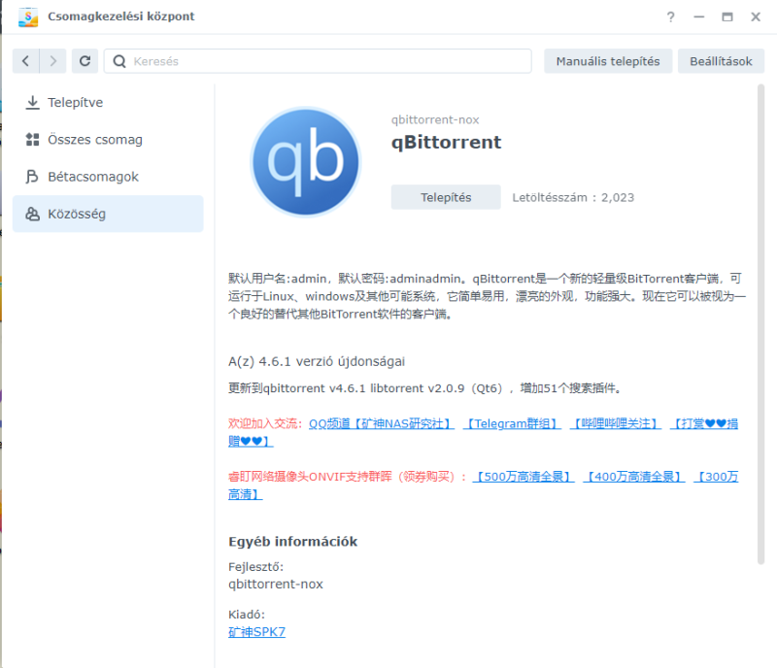This screenshot has width=777, height=668.
Task: Close the Csomagkezelési központ window
Action: 756,17
